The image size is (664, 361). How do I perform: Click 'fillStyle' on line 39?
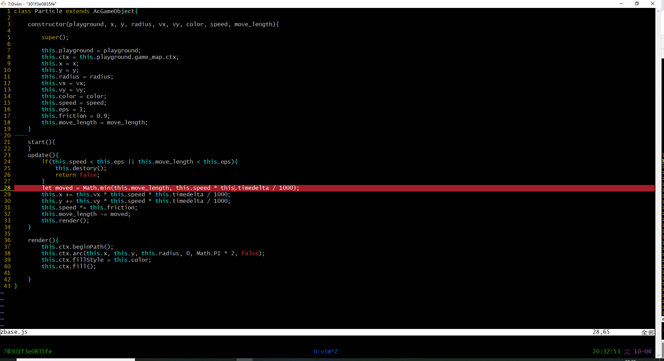(88, 260)
